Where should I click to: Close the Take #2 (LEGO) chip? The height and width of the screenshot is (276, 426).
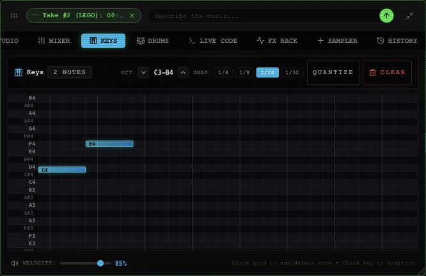tap(132, 16)
